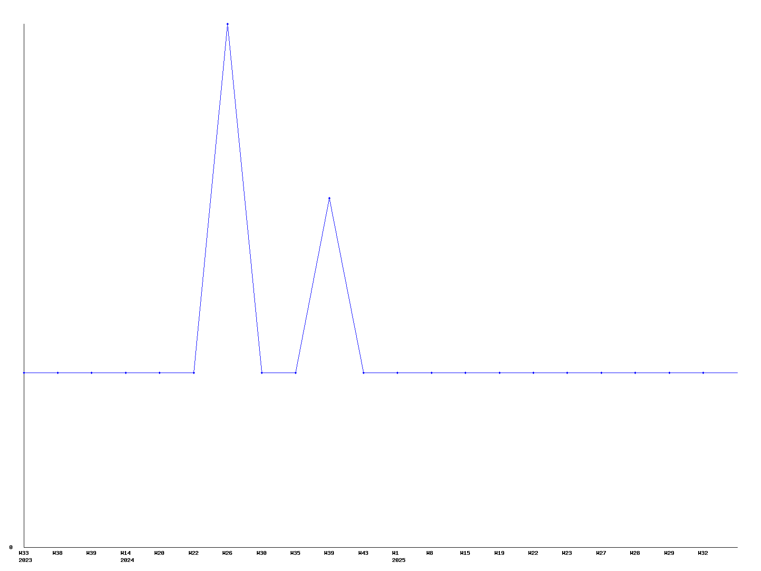761x571 pixels.
Task: Click the W27 x-axis label
Action: [601, 553]
